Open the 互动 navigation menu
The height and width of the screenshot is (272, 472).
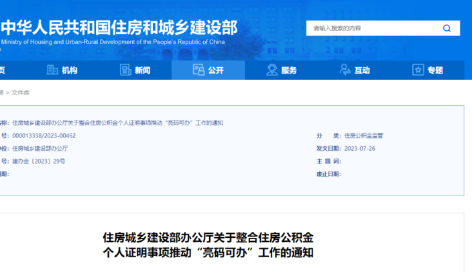coord(354,70)
